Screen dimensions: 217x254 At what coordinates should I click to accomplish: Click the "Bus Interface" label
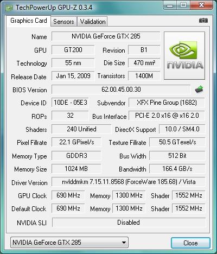[x=110, y=117]
